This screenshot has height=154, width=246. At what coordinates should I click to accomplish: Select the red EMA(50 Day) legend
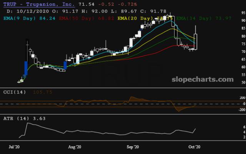tap(86, 18)
